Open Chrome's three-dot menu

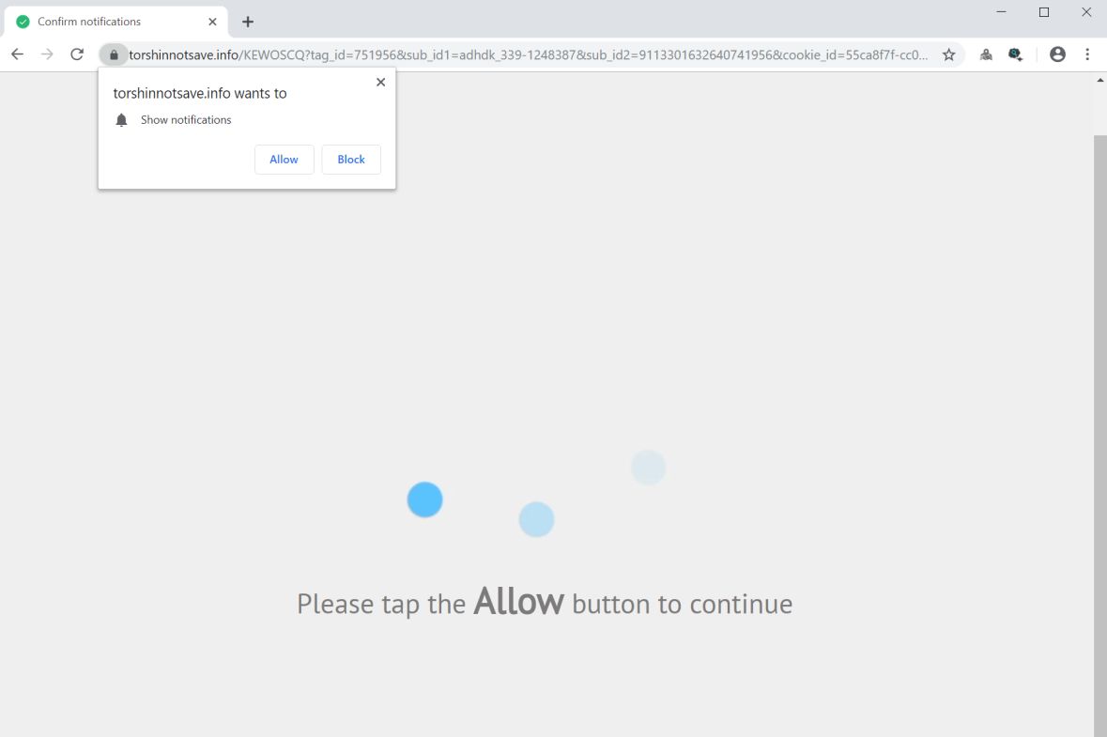coord(1087,54)
